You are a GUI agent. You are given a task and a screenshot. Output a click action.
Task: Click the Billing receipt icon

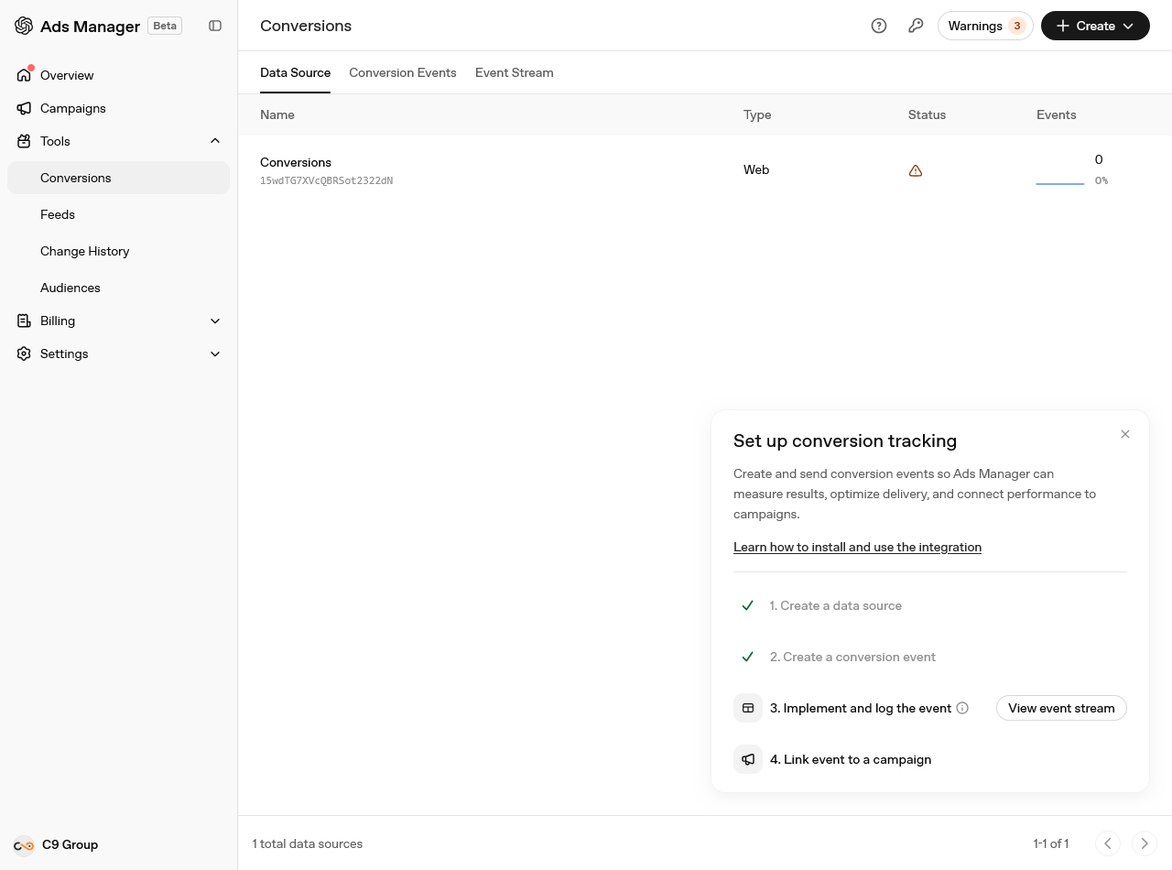(x=24, y=321)
